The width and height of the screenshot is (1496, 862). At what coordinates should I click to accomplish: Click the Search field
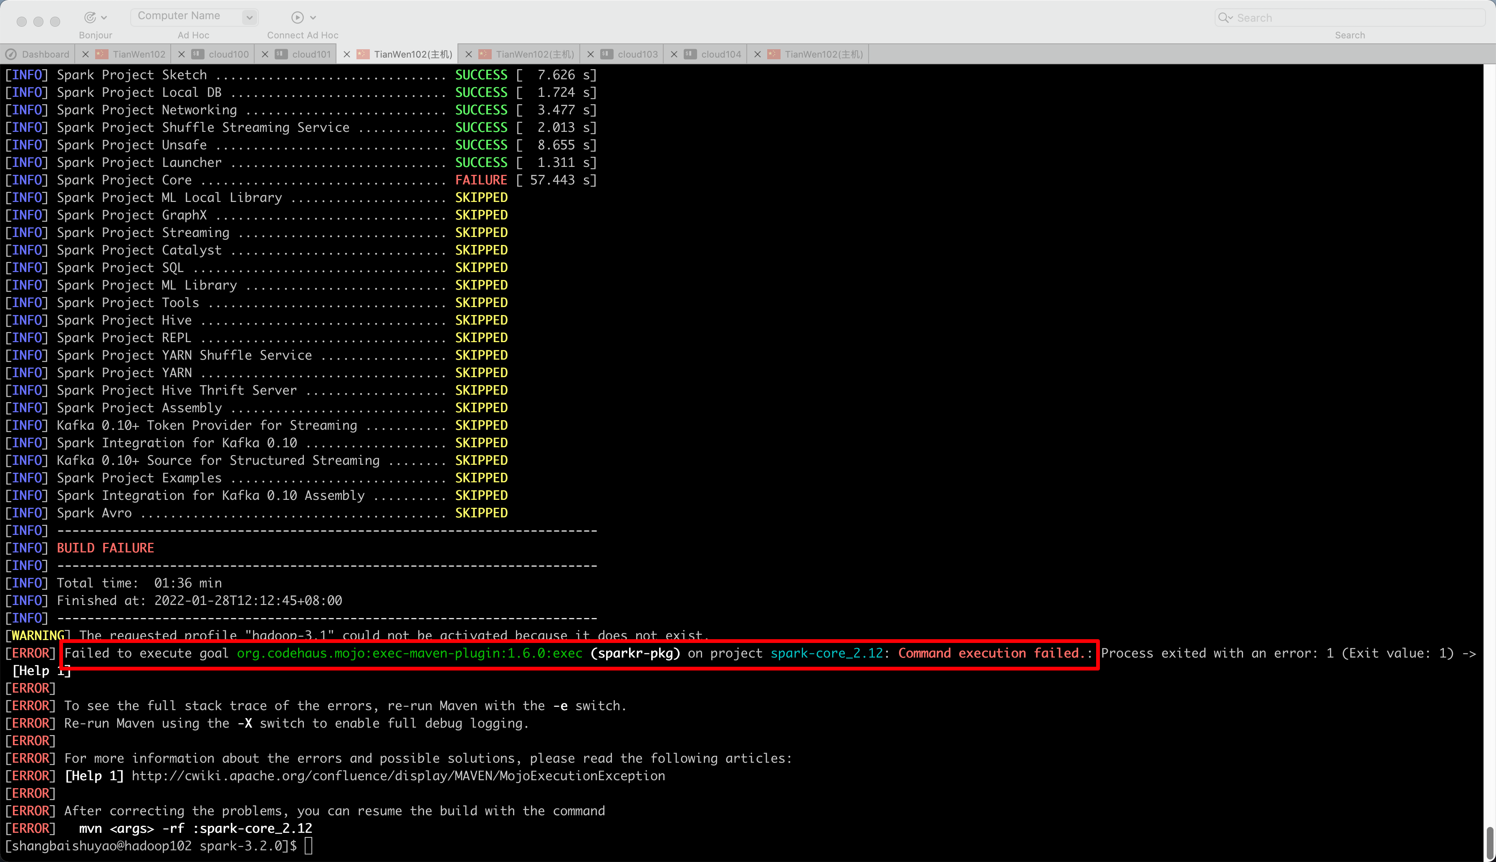pos(1350,18)
